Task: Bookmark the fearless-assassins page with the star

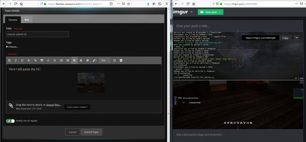Action: click(x=129, y=4)
